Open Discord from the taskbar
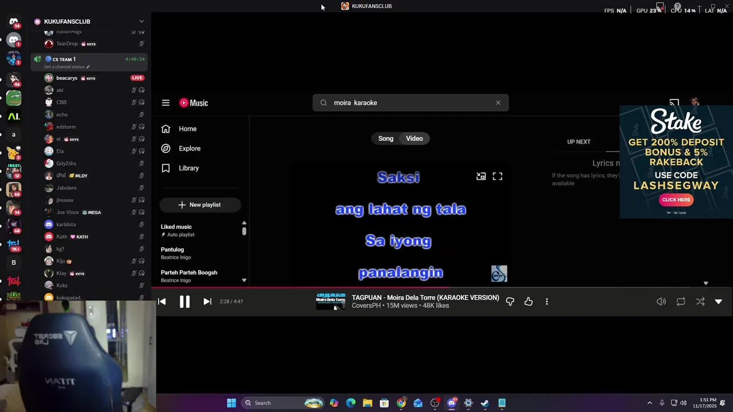 point(451,403)
